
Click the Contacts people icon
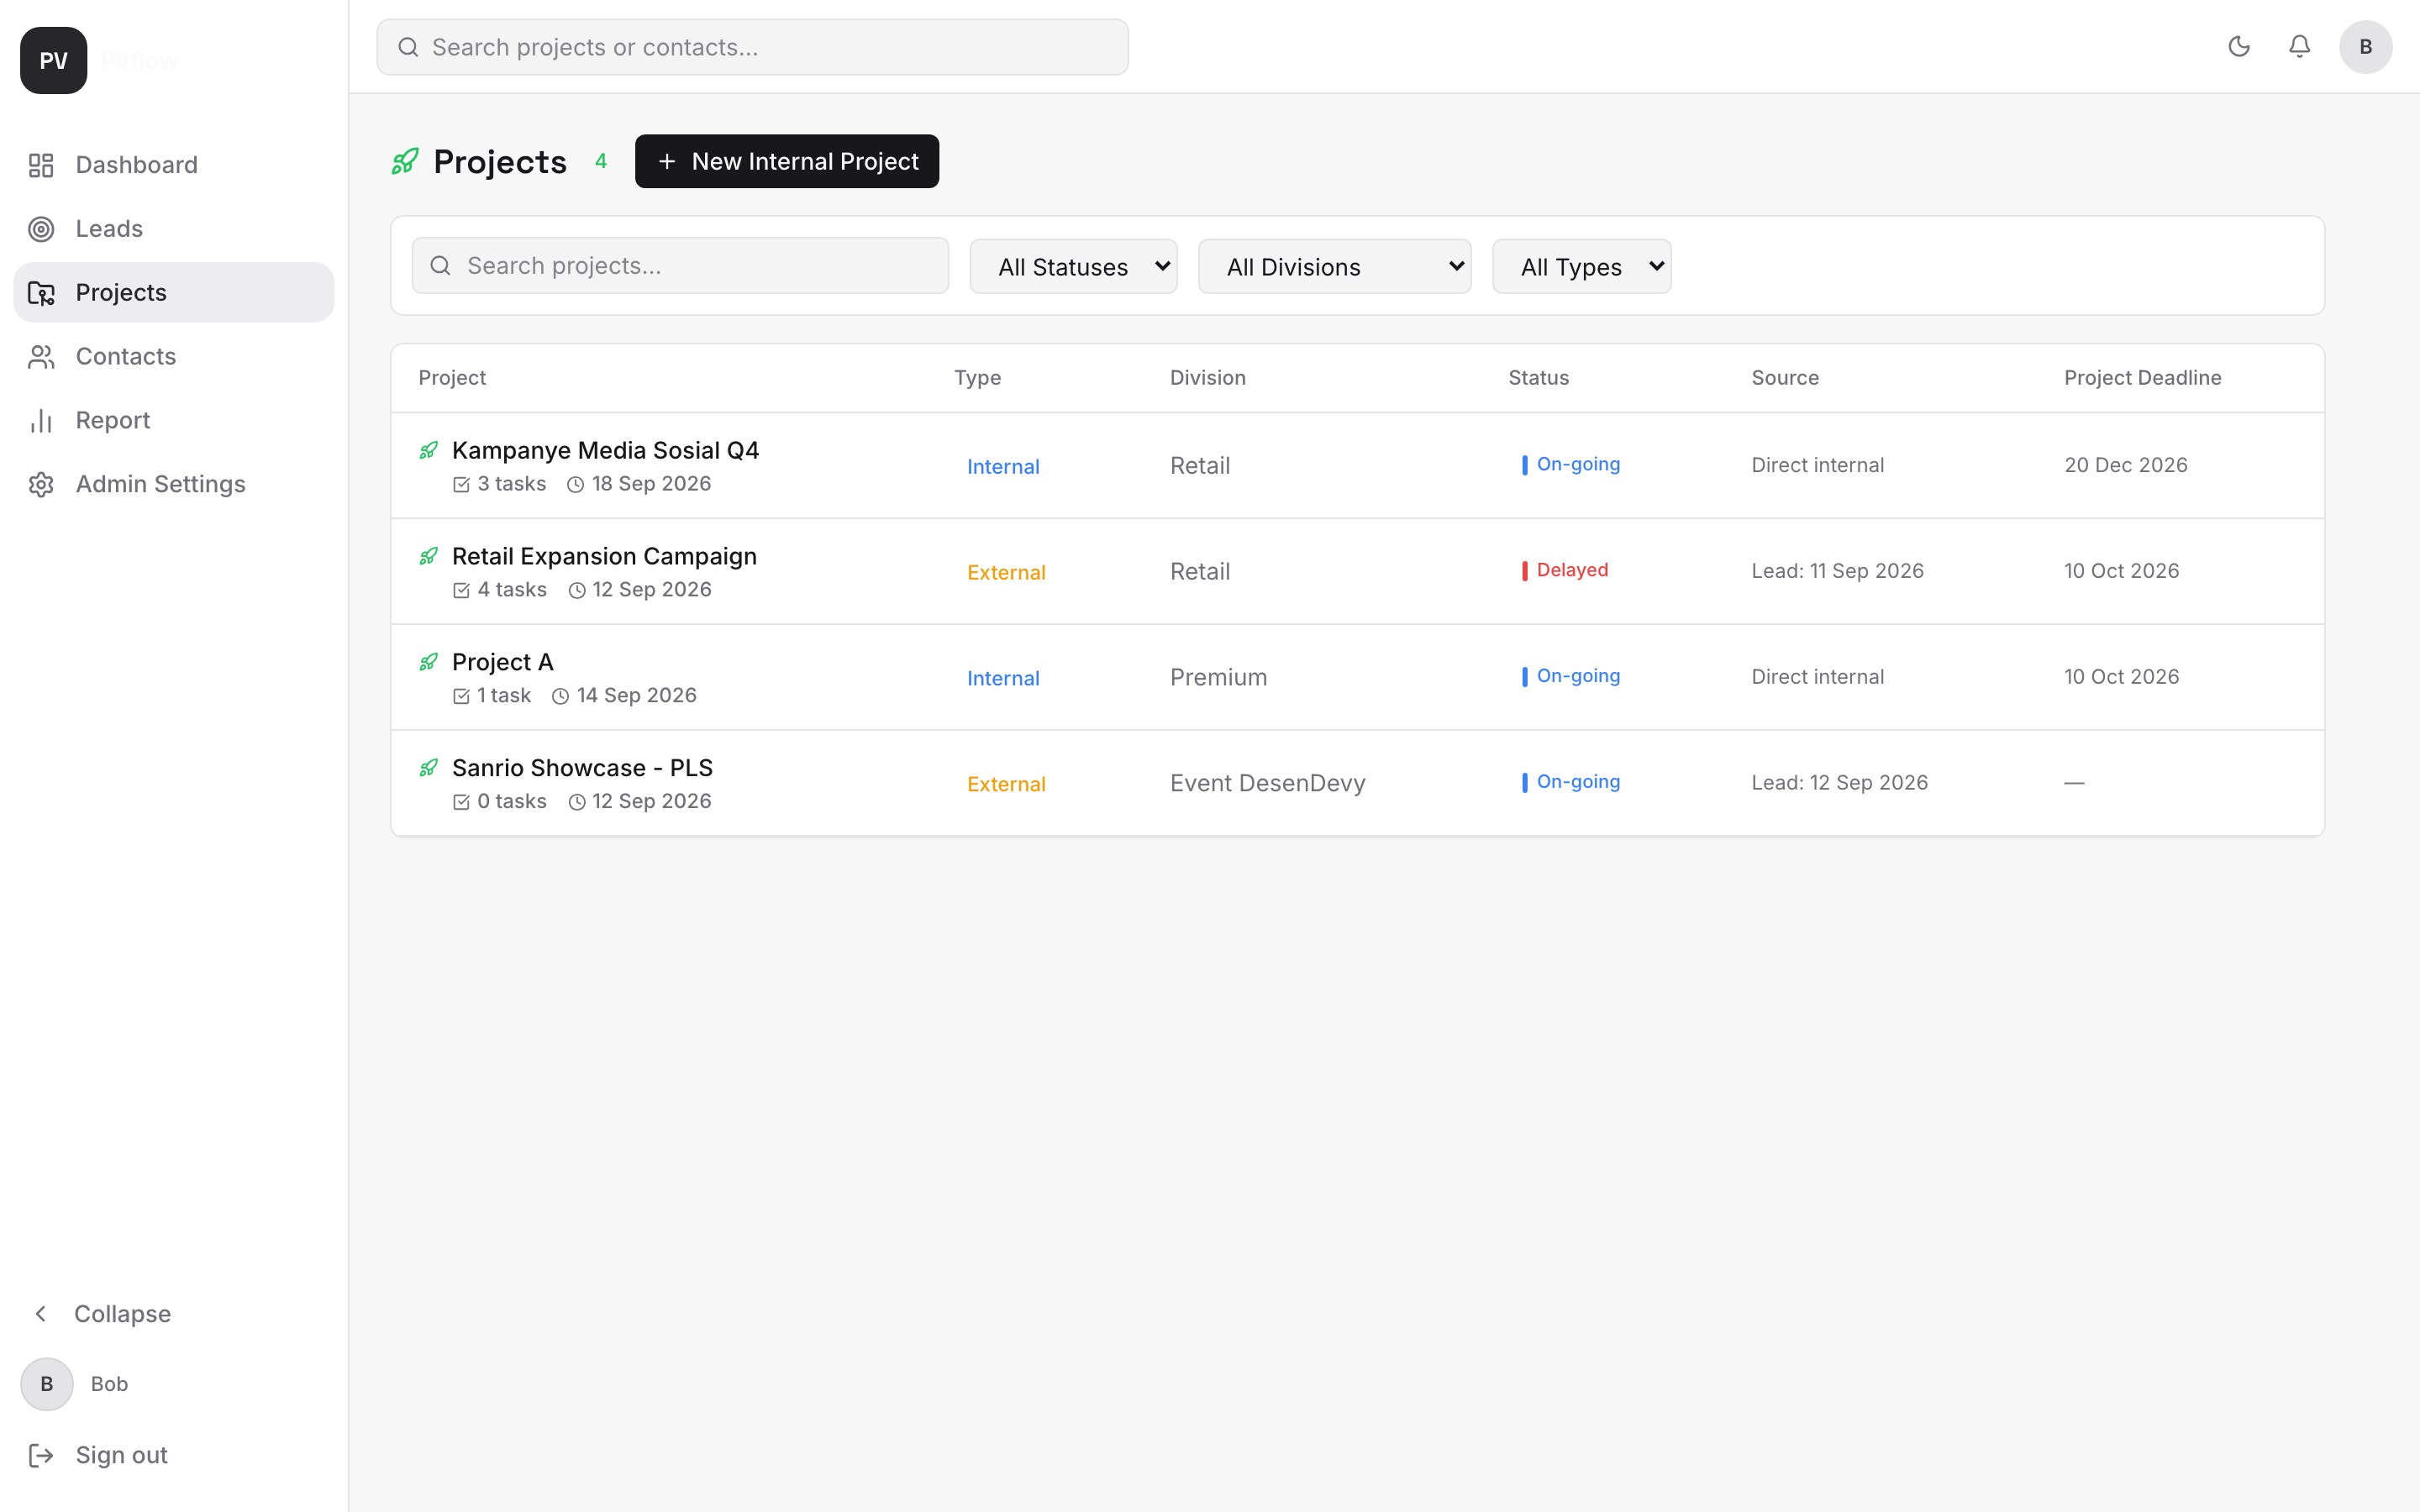pyautogui.click(x=41, y=357)
